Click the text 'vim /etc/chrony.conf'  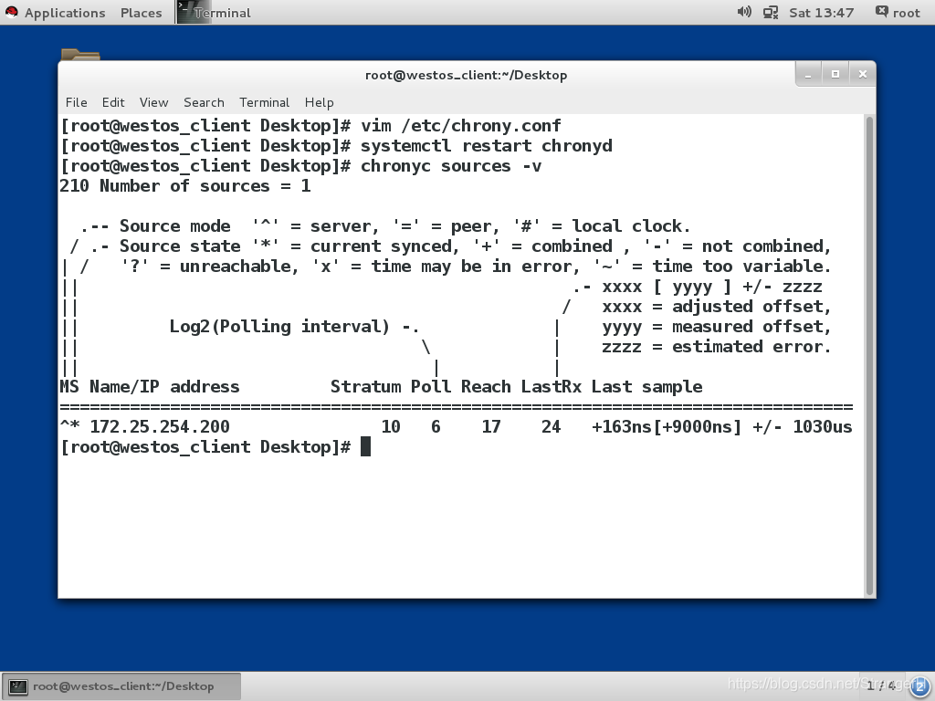point(461,126)
